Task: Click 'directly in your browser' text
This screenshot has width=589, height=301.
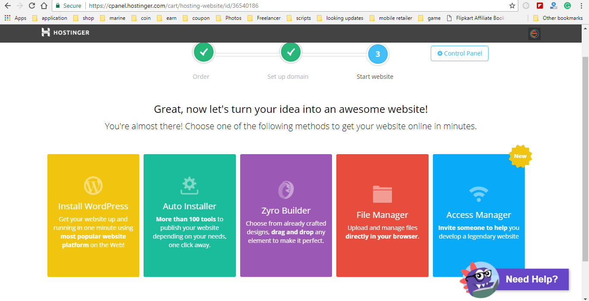Action: click(x=382, y=236)
